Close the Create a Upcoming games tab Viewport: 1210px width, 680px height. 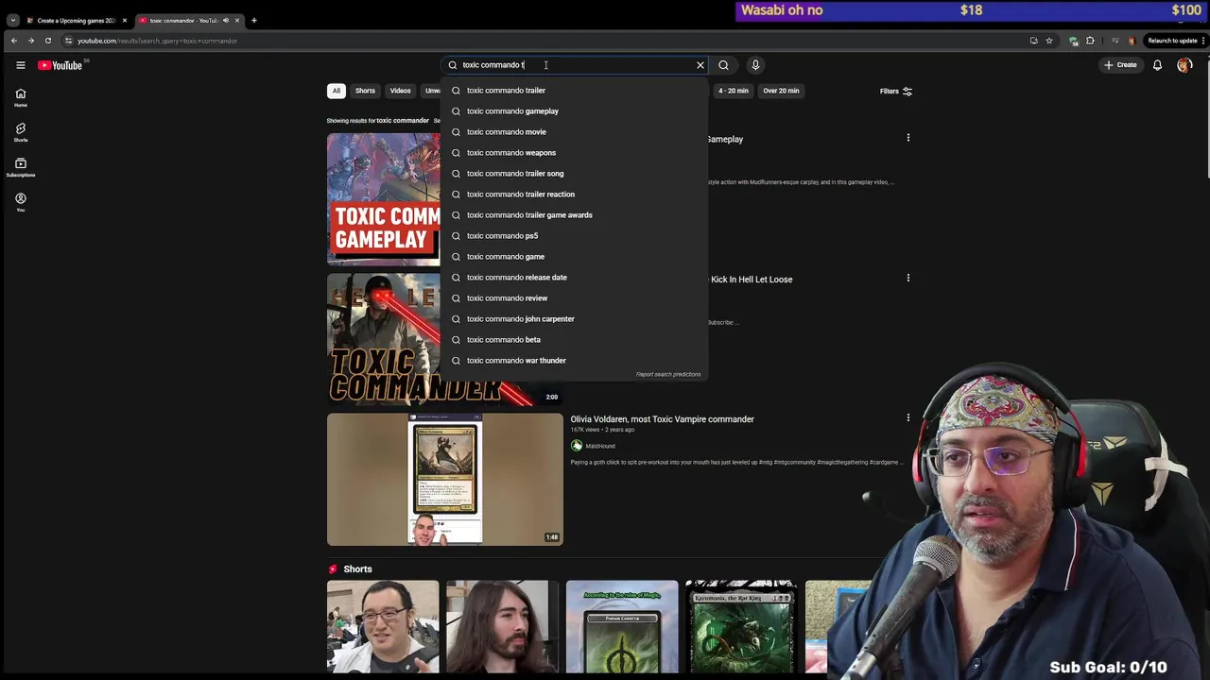(x=124, y=20)
